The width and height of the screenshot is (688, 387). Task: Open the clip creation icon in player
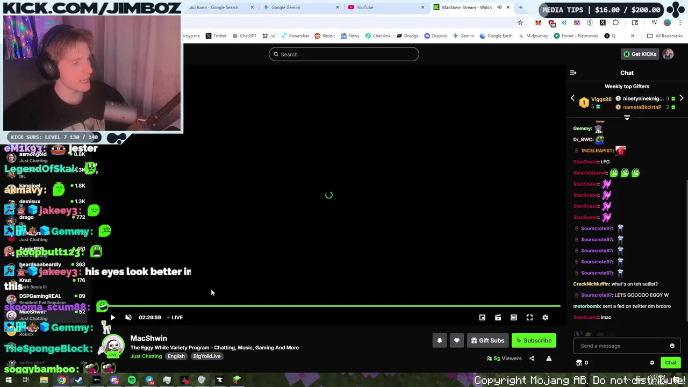click(x=498, y=317)
